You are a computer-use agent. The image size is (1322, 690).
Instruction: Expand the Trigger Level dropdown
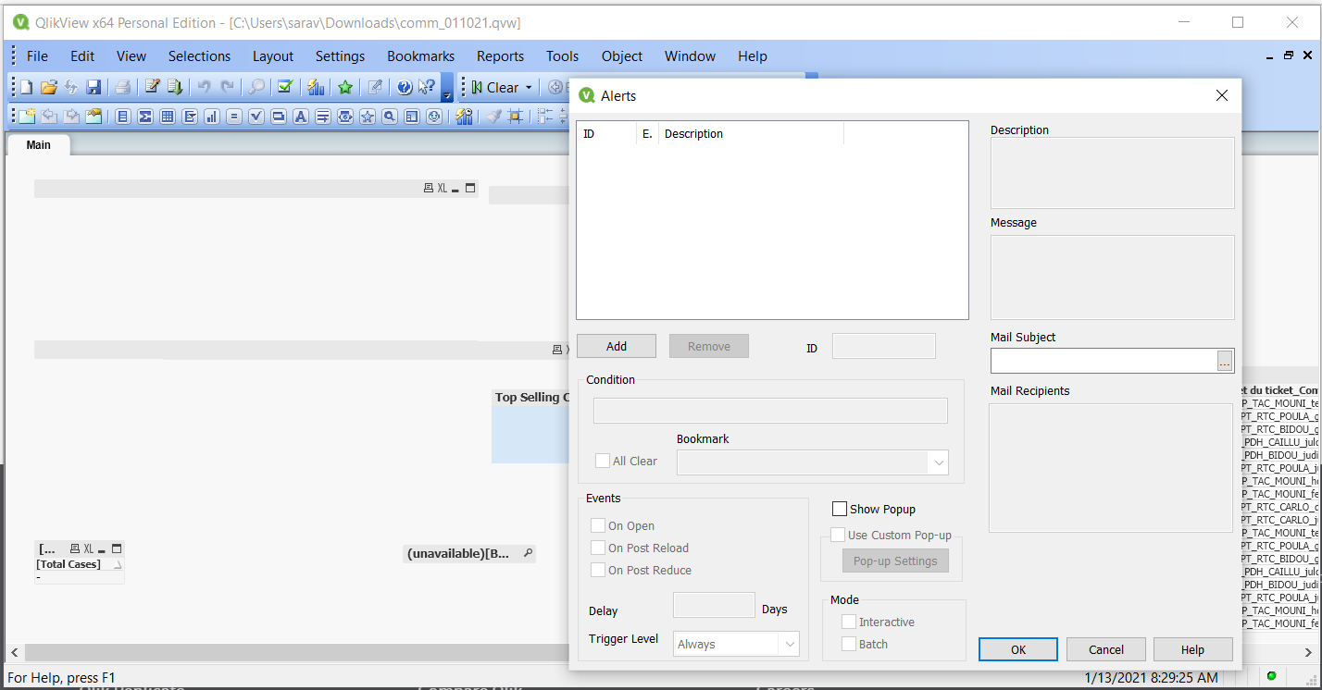click(x=789, y=644)
